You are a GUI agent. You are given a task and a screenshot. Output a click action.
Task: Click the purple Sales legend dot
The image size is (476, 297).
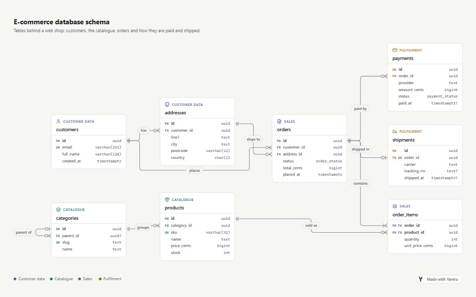click(x=79, y=279)
